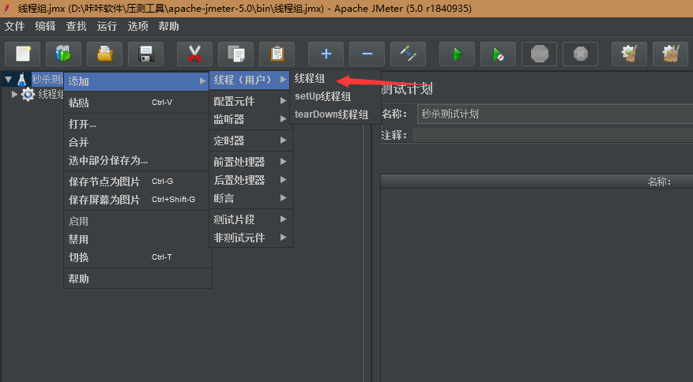
Task: Choose 粘贴 in the context menu
Action: coord(137,103)
